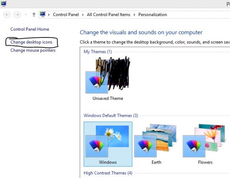
Task: Open the recent locations dropdown arrow
Action: [x=26, y=15]
